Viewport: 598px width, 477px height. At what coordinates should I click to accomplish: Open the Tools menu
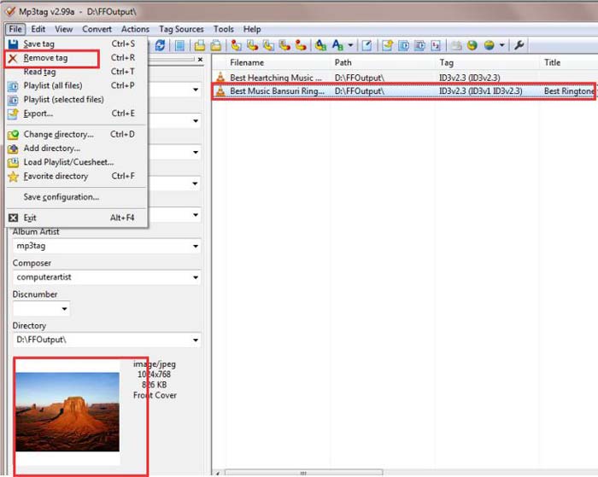tap(224, 29)
